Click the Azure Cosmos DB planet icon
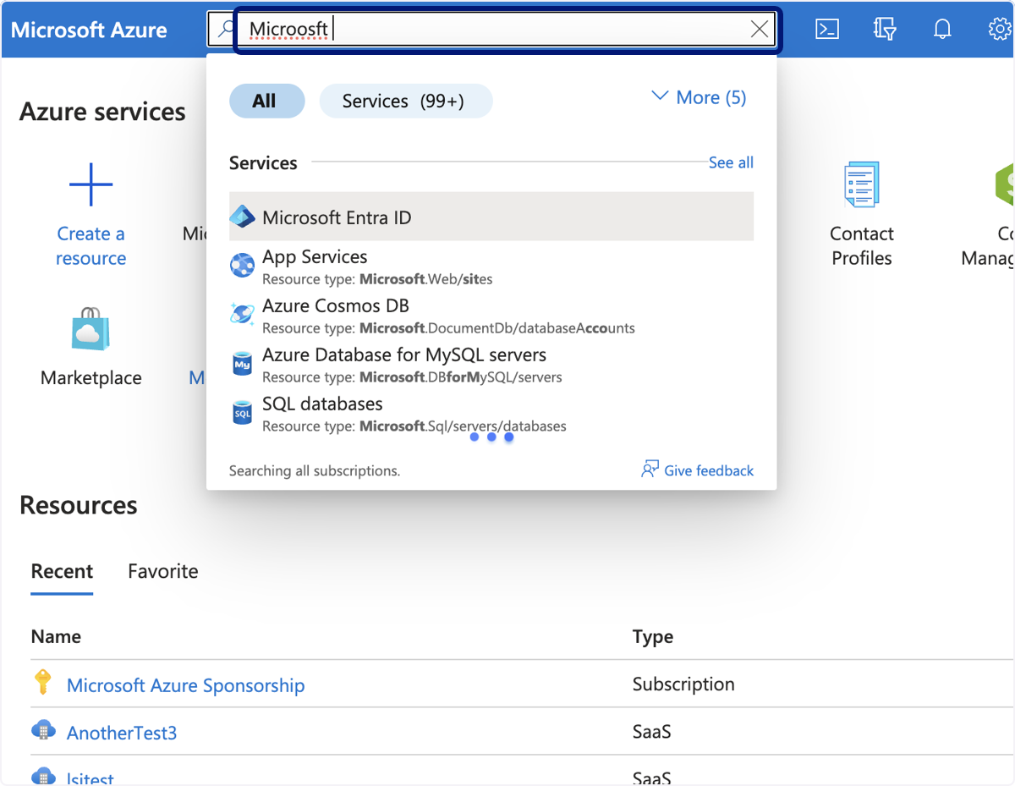This screenshot has width=1015, height=786. click(x=242, y=314)
